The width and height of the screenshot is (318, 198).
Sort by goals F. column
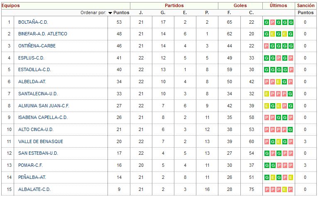(229, 12)
